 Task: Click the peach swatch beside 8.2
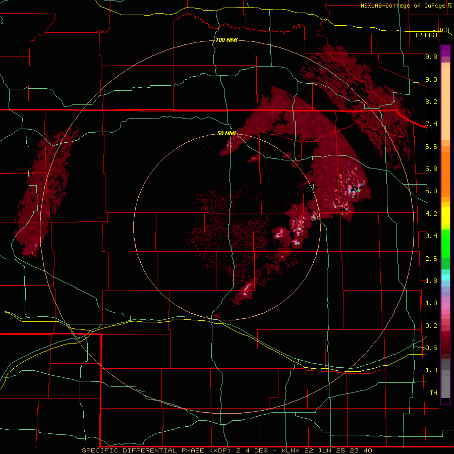point(445,103)
